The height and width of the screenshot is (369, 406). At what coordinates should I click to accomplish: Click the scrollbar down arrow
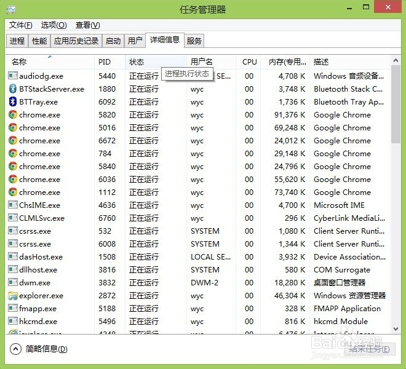tap(396, 329)
